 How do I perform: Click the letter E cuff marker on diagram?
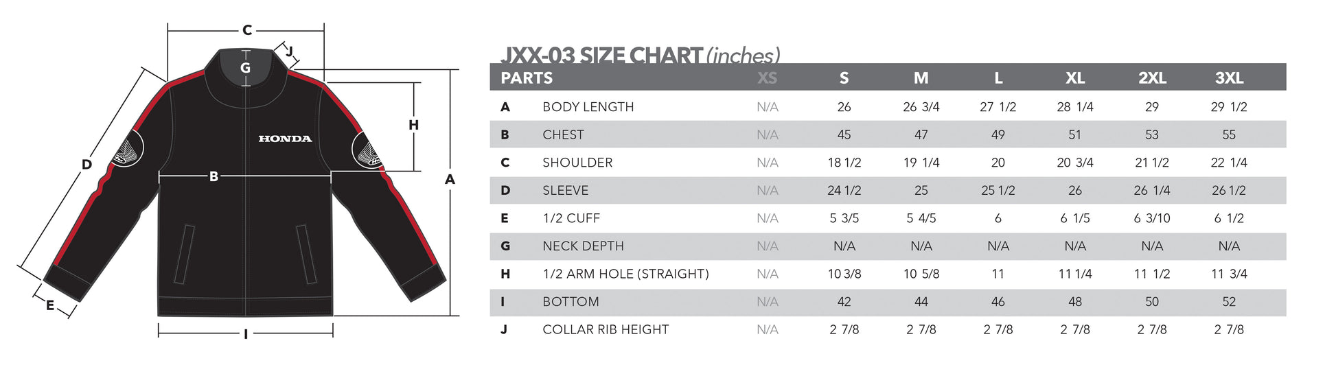(x=50, y=305)
